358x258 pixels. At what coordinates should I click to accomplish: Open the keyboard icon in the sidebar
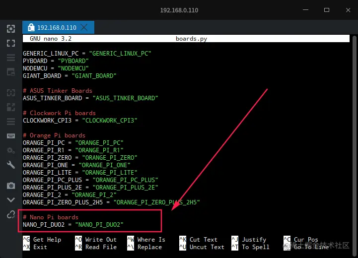(11, 136)
